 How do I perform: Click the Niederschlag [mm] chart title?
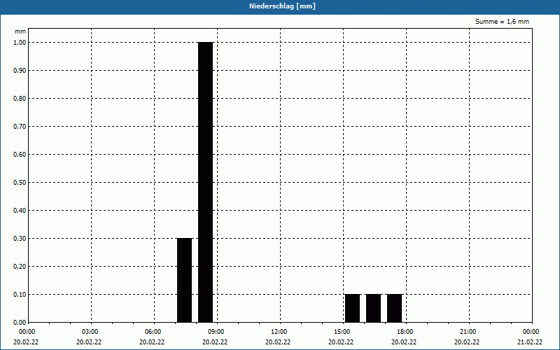pyautogui.click(x=282, y=6)
